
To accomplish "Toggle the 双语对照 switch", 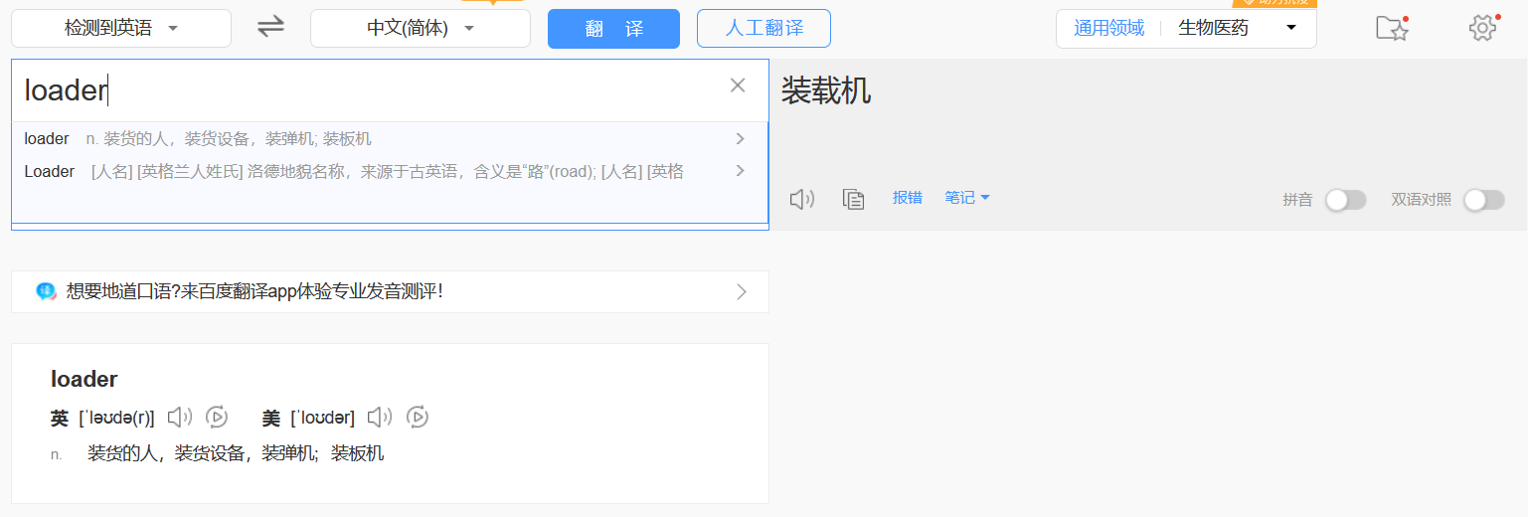I will coord(1483,200).
